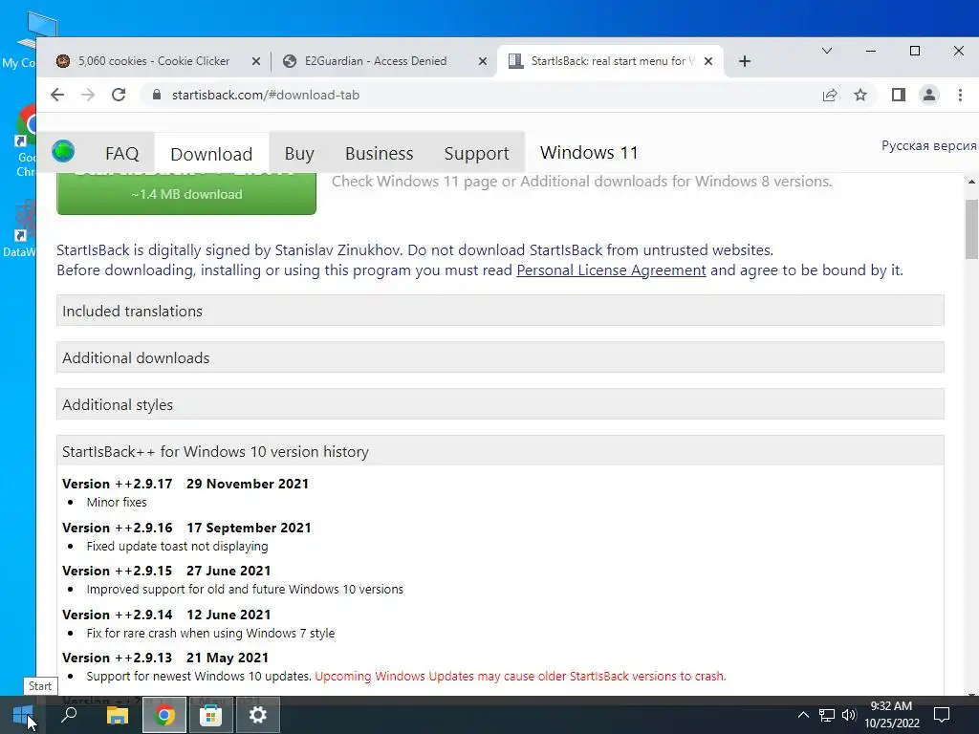Open the Business site tab
Screen dimensions: 979x734
pyautogui.click(x=379, y=153)
